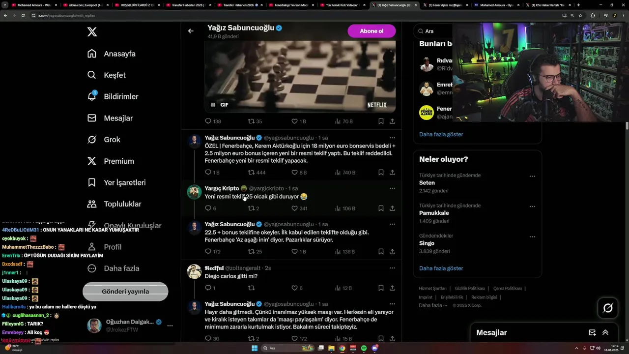Open more options on Yargıç Kripto reply

392,188
